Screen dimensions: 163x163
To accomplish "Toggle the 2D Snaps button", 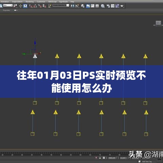I will (x=31, y=6).
